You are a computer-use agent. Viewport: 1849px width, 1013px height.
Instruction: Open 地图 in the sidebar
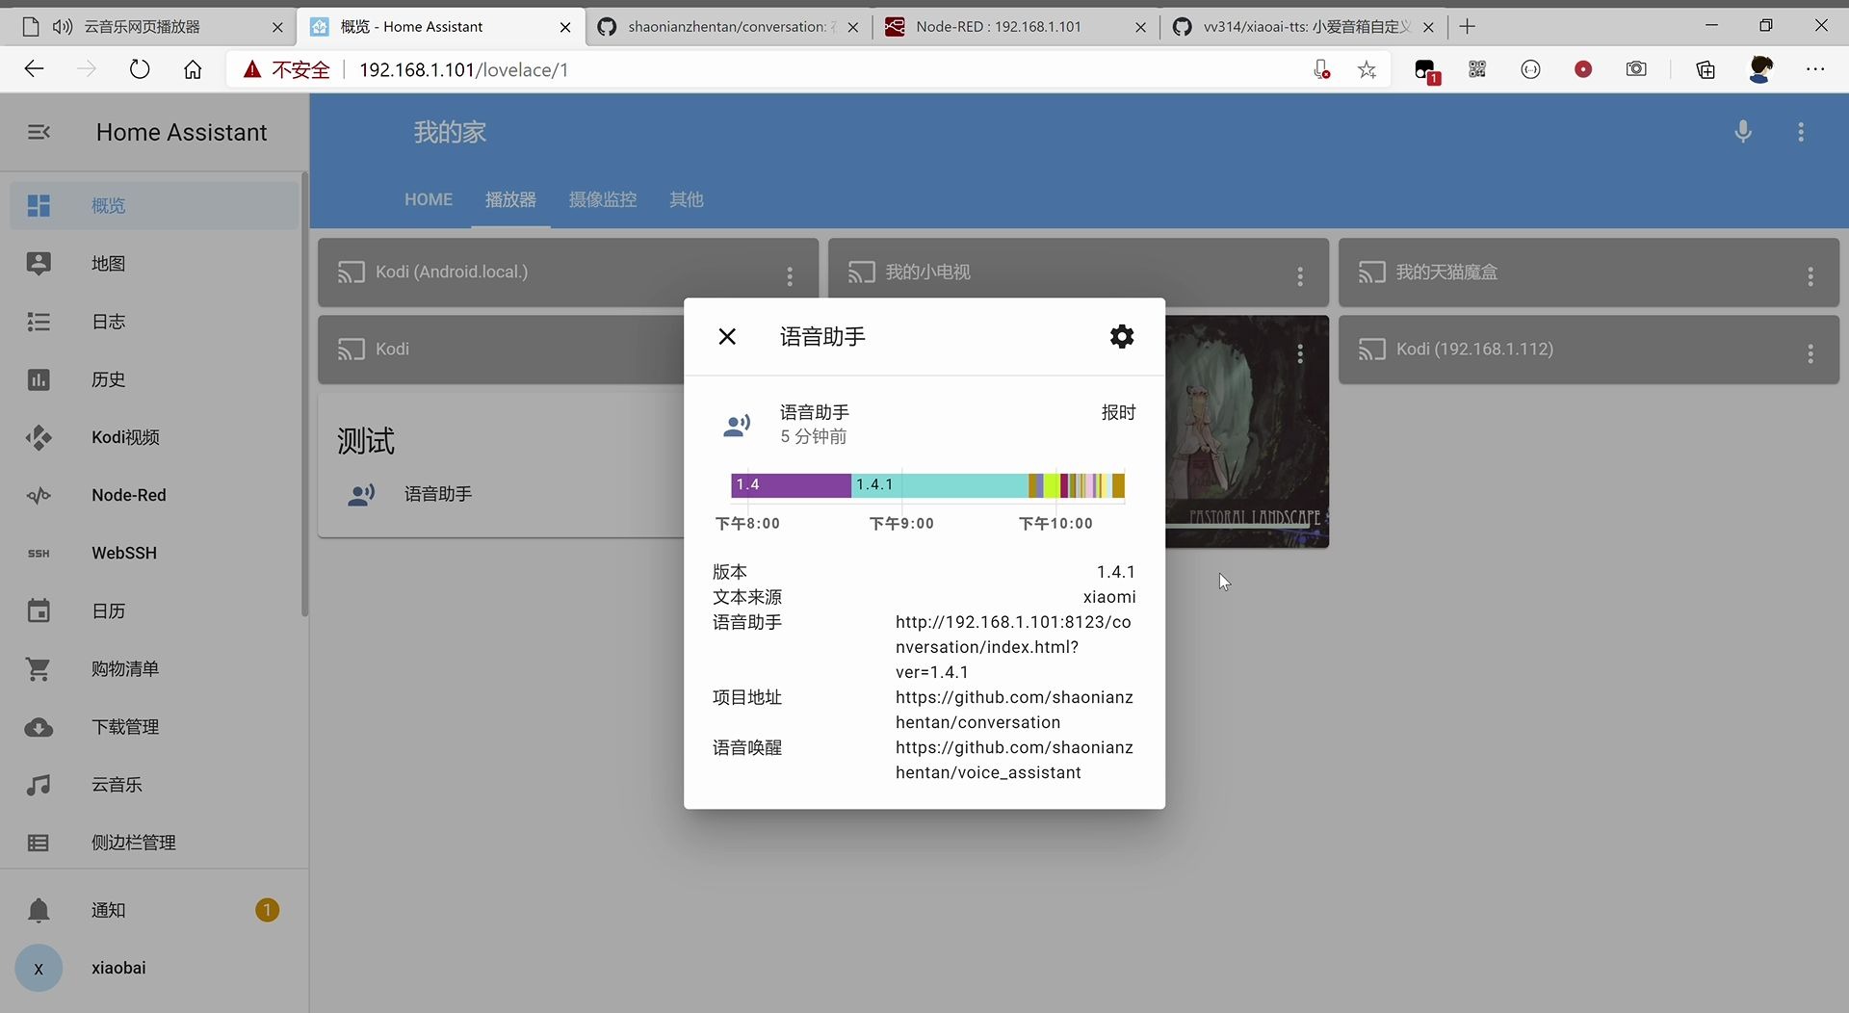(x=154, y=263)
